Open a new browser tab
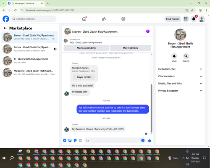This screenshot has height=168, width=210. click(48, 3)
